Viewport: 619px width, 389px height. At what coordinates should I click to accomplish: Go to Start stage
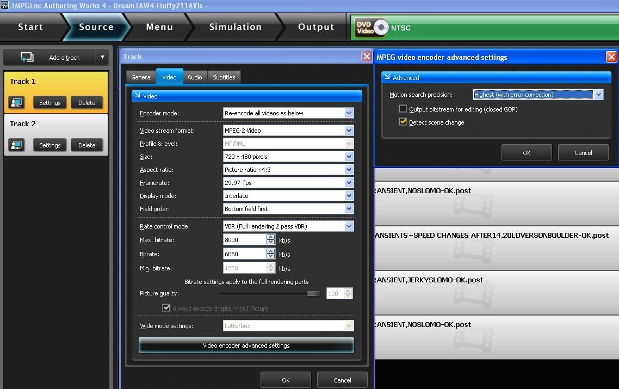pyautogui.click(x=30, y=27)
